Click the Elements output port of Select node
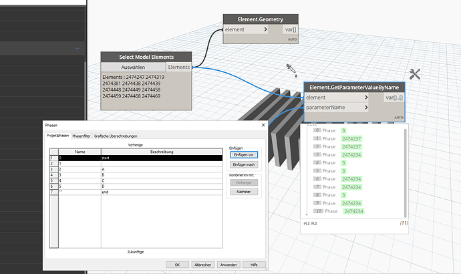 (x=179, y=67)
